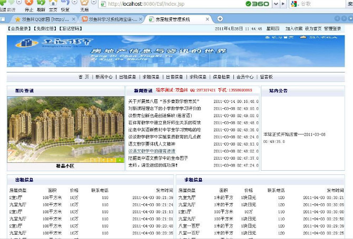Image resolution: width=353 pixels, height=239 pixels.
Task: Select the 房屋租赁管理系统 tab
Action: click(x=173, y=19)
